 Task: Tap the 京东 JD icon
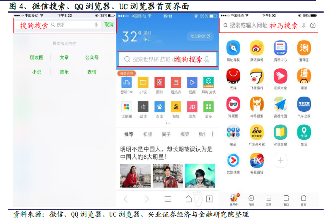[192, 107]
